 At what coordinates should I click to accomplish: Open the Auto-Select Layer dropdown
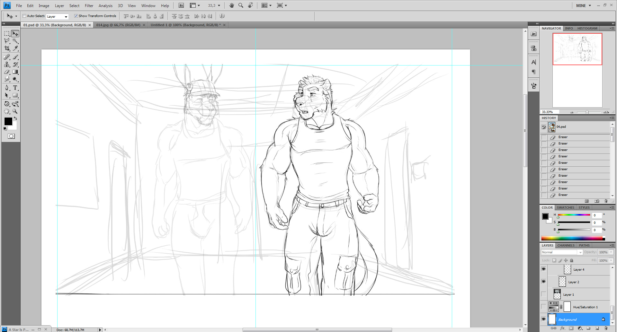click(x=57, y=16)
